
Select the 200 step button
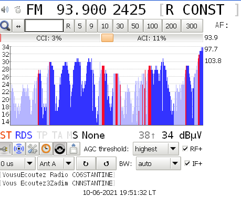[x=171, y=26]
